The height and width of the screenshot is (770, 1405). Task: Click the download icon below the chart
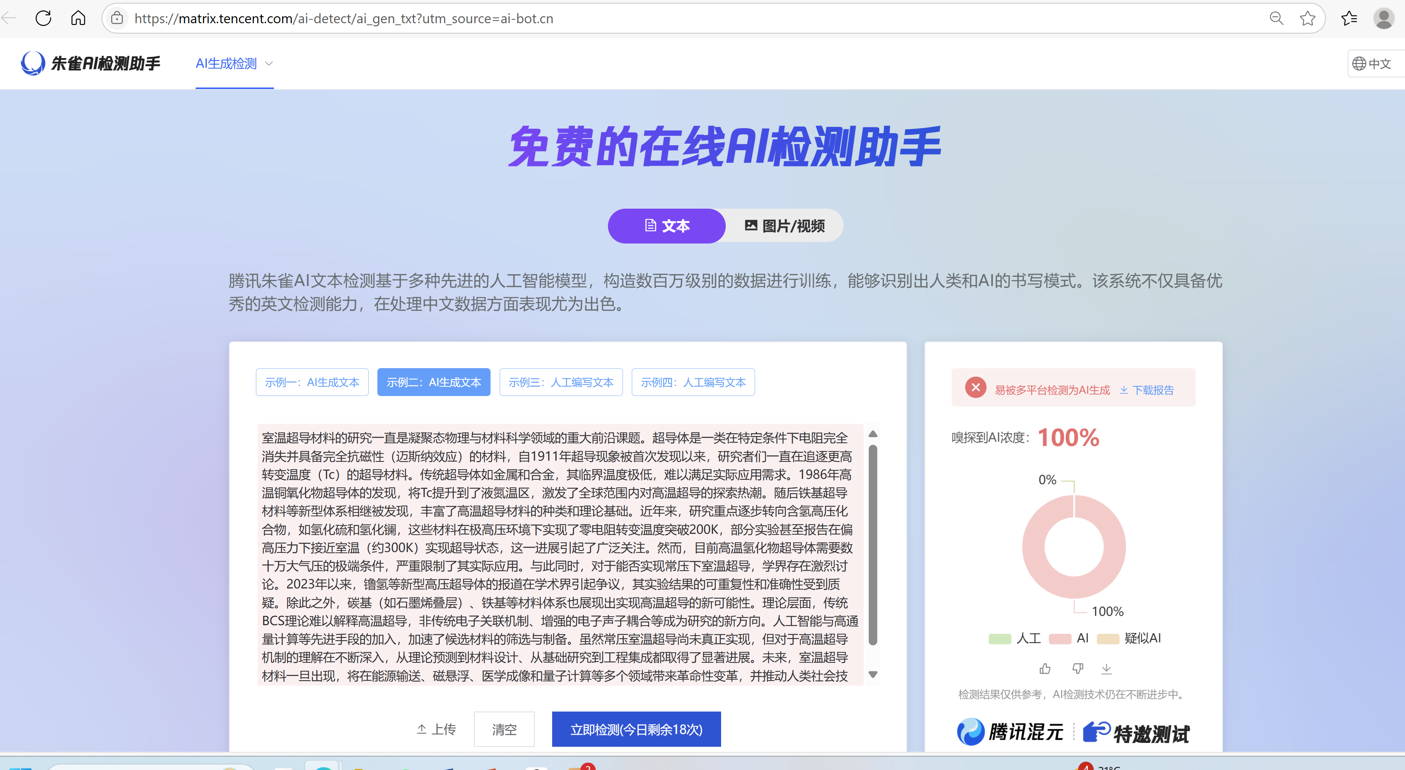coord(1106,668)
